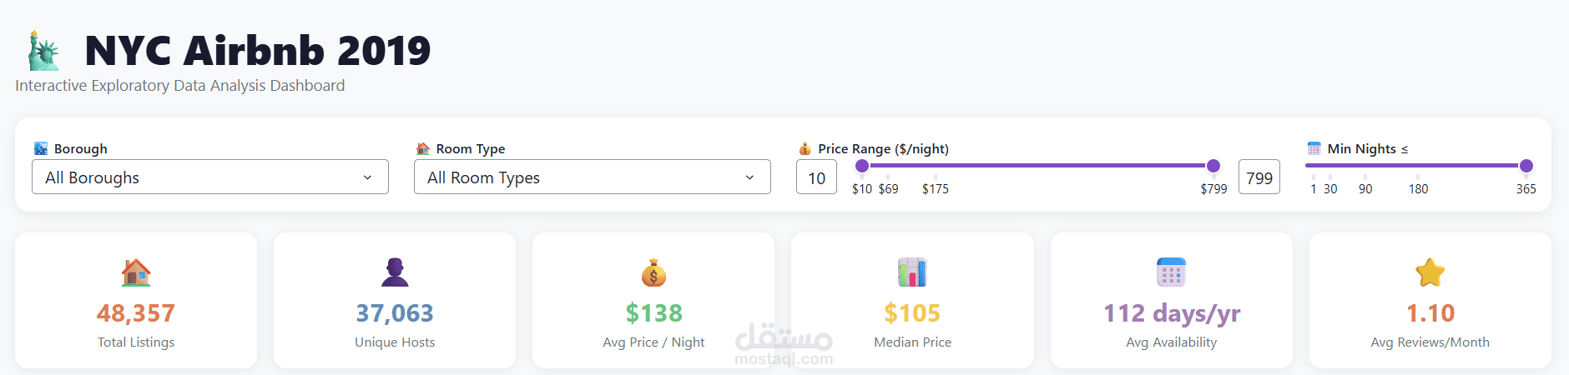Image resolution: width=1569 pixels, height=375 pixels.
Task: Open the All Room Types dropdown
Action: pos(593,177)
